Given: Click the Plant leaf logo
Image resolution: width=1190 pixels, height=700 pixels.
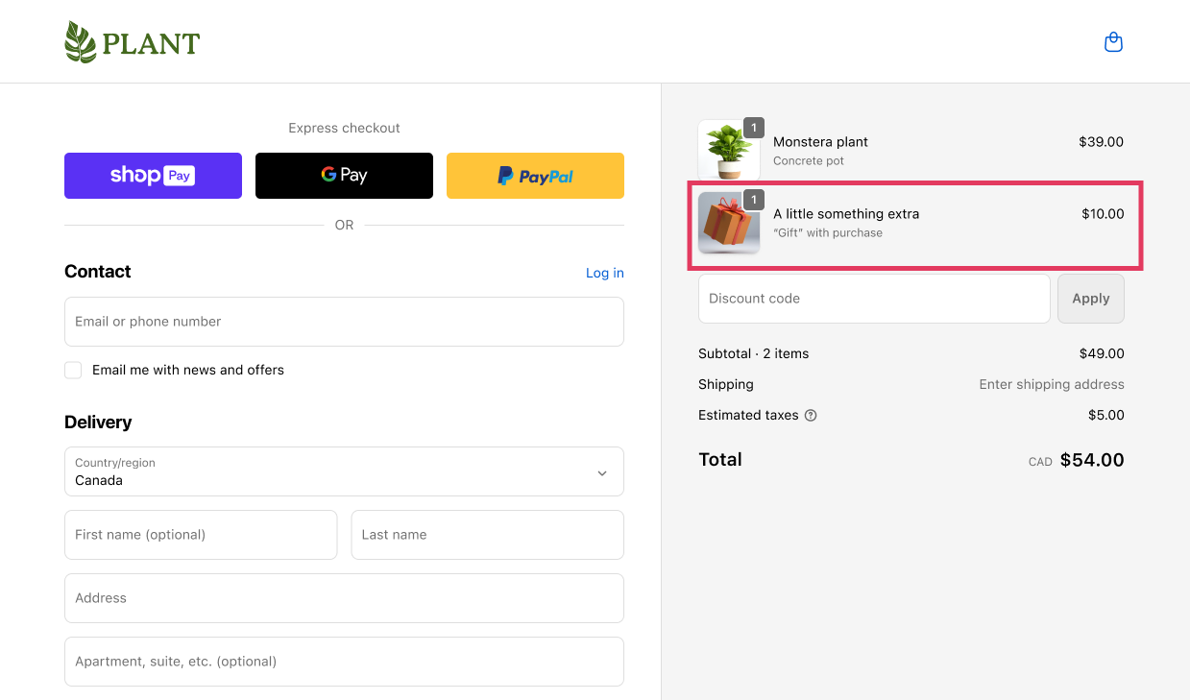Looking at the screenshot, I should pyautogui.click(x=132, y=42).
